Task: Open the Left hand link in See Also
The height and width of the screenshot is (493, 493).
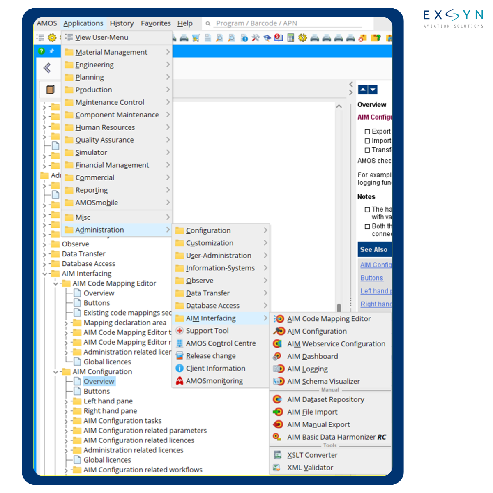Action: click(376, 291)
